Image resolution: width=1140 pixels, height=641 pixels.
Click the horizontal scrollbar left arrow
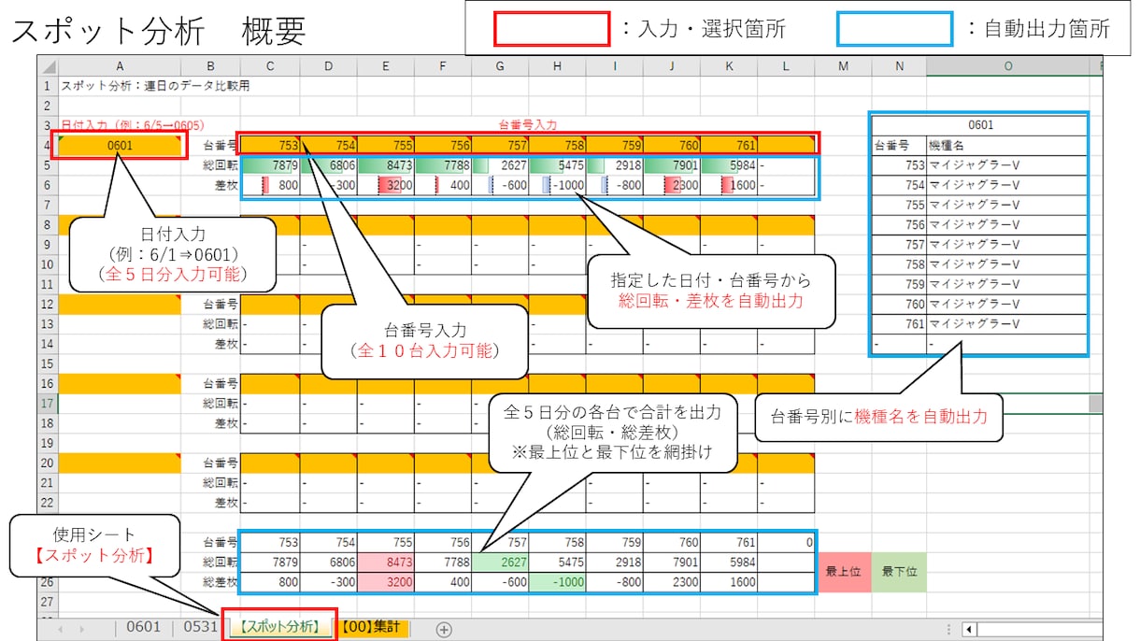tap(968, 629)
